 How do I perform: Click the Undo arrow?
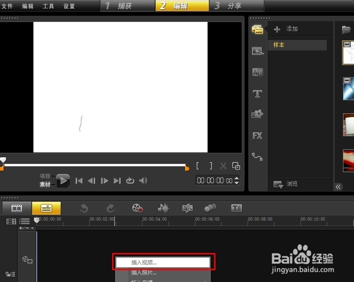[x=84, y=208]
